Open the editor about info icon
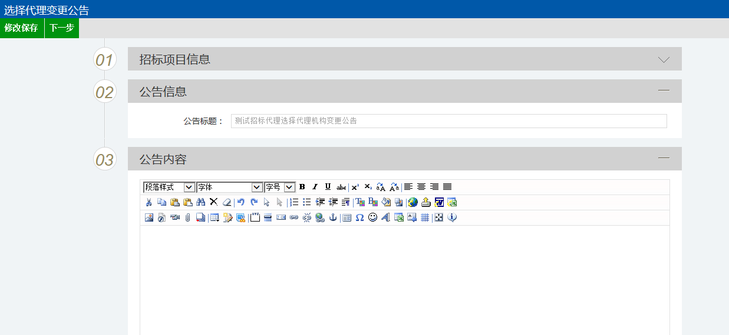Screen dimensions: 729x335 452,217
